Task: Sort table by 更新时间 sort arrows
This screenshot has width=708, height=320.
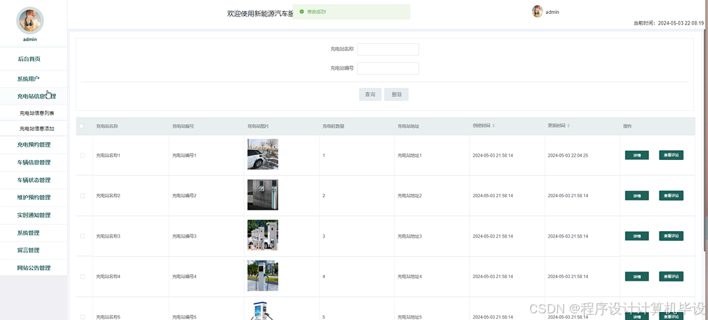Action: (568, 125)
